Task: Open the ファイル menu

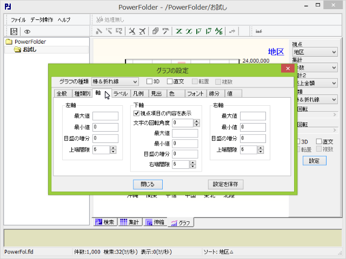Action: [18, 20]
